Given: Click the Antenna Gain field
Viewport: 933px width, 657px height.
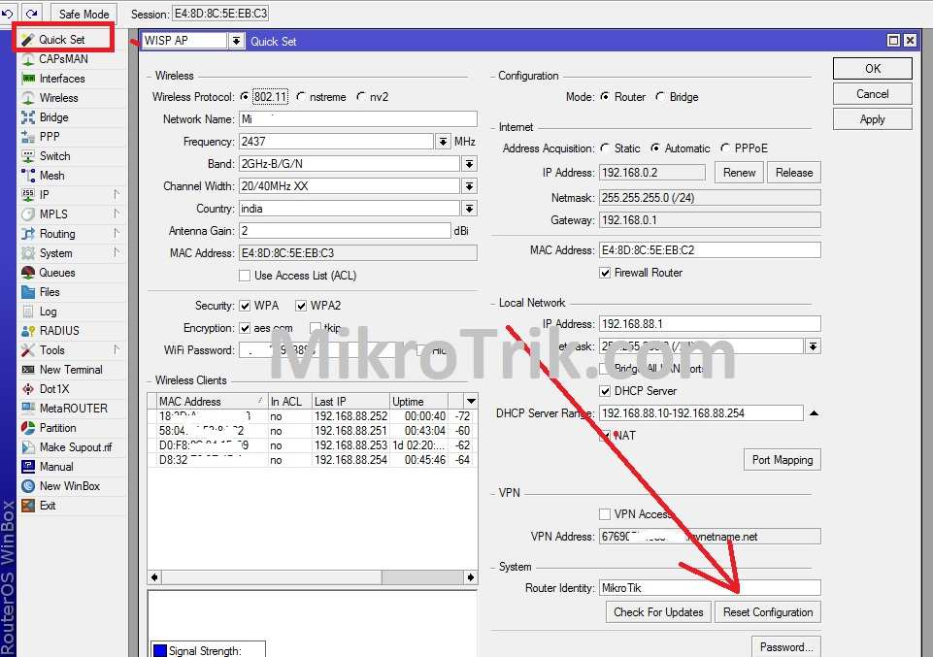Looking at the screenshot, I should click(345, 231).
